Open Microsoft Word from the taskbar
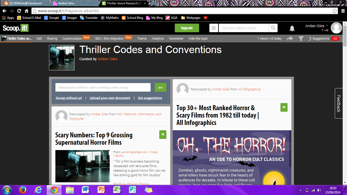The width and height of the screenshot is (347, 195). click(85, 190)
